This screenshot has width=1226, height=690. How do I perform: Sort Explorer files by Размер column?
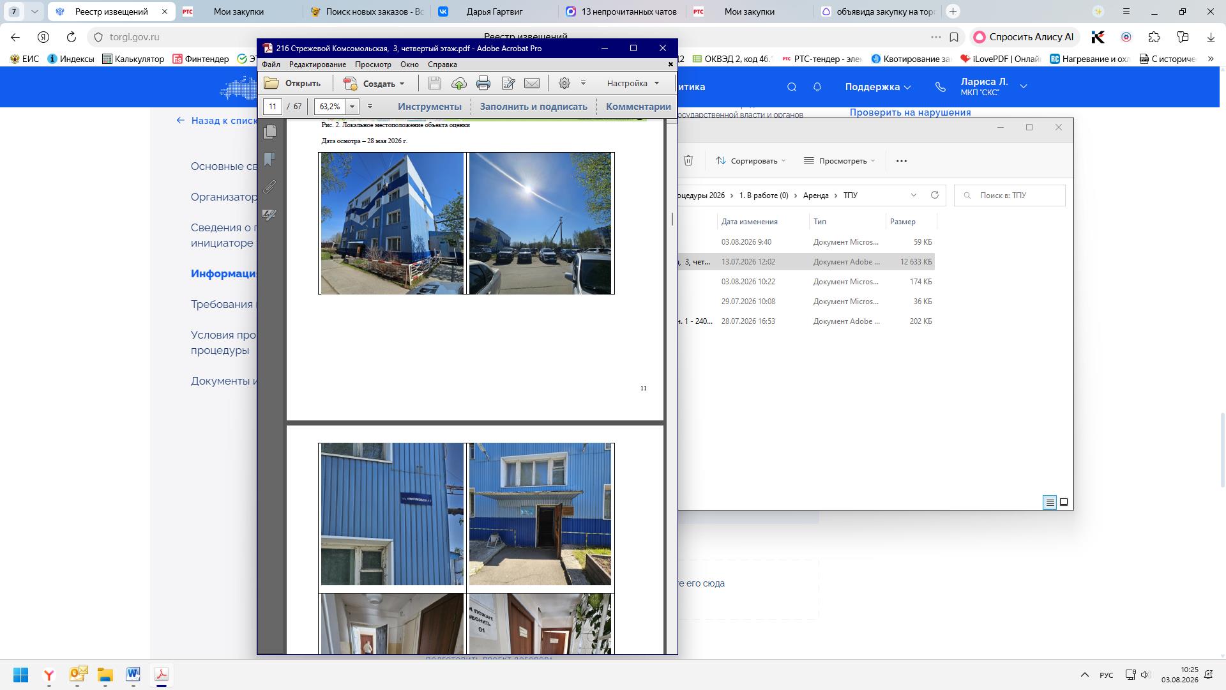903,222
